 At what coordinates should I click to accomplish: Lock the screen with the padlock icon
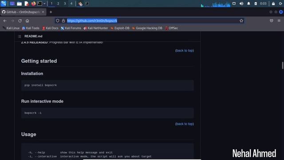click(273, 4)
